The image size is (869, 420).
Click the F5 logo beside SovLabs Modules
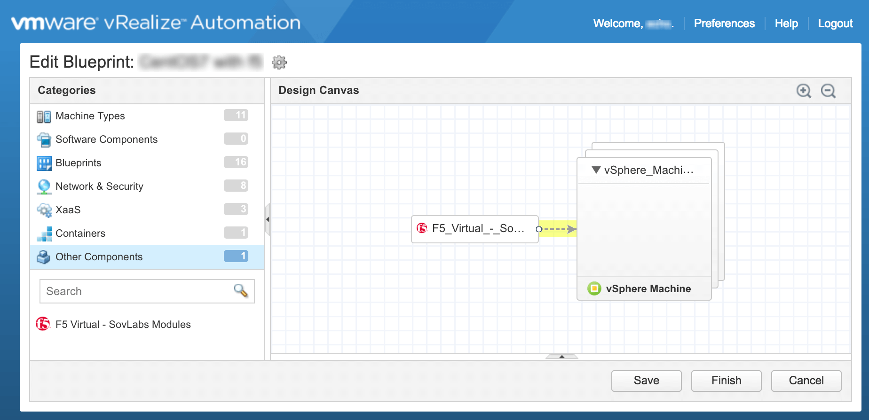[43, 324]
